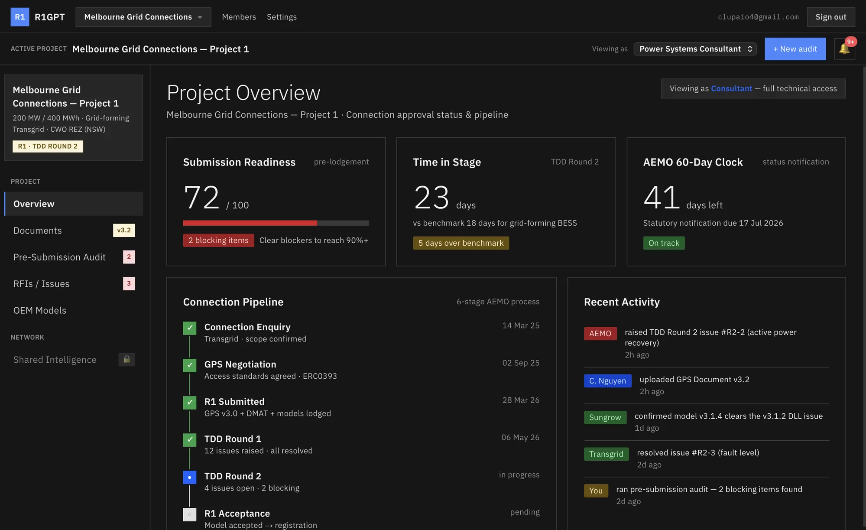Click the page scrollbar on the right edge
Screen dimensions: 866x530
pos(864,297)
